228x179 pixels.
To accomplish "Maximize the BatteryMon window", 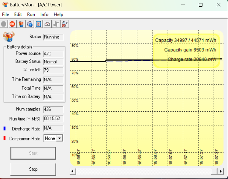I will [201, 5].
